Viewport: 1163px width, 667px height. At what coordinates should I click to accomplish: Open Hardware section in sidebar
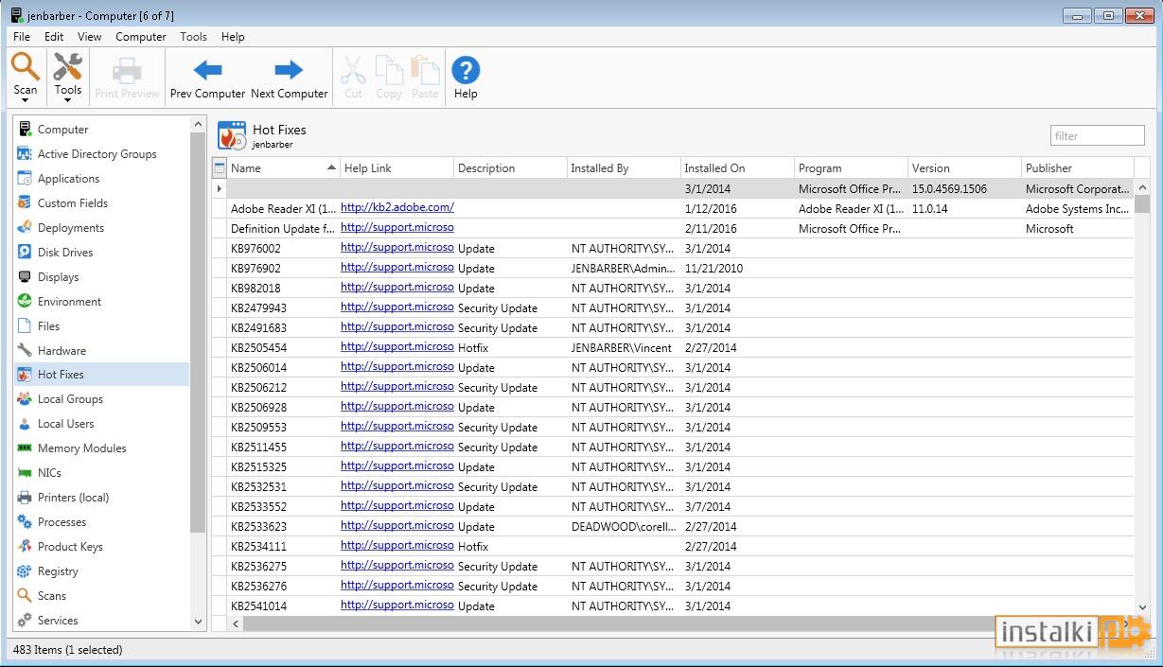[x=62, y=351]
